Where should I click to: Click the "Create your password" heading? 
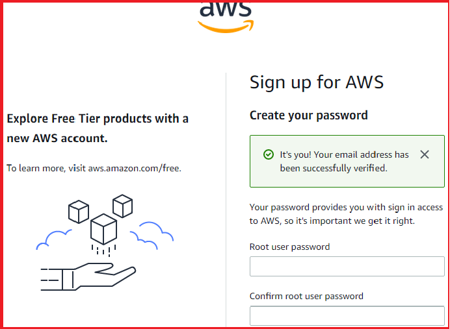click(x=308, y=116)
